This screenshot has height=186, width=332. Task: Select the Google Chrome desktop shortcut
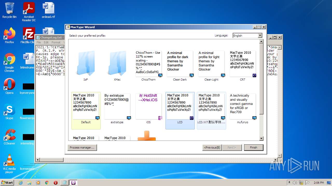point(9,63)
